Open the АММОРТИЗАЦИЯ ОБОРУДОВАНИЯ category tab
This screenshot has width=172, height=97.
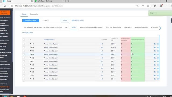[91, 27]
